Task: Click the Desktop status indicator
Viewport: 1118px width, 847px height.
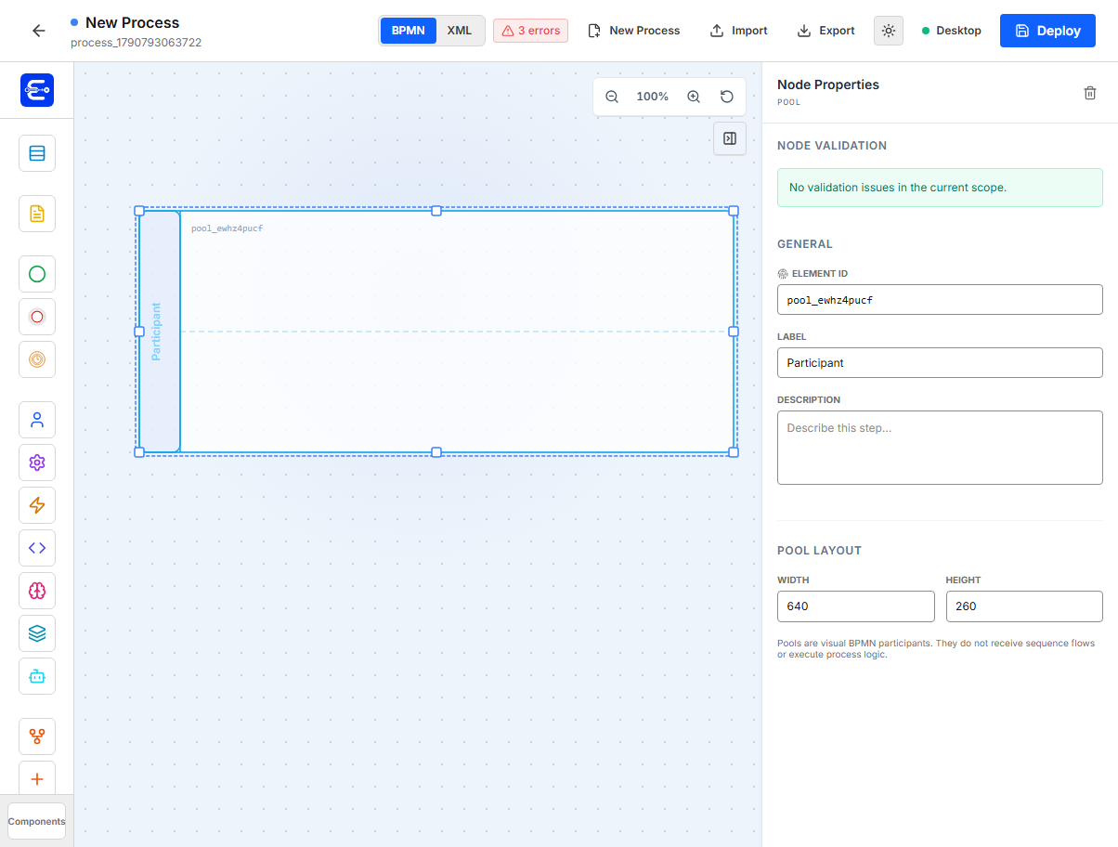Action: [952, 31]
